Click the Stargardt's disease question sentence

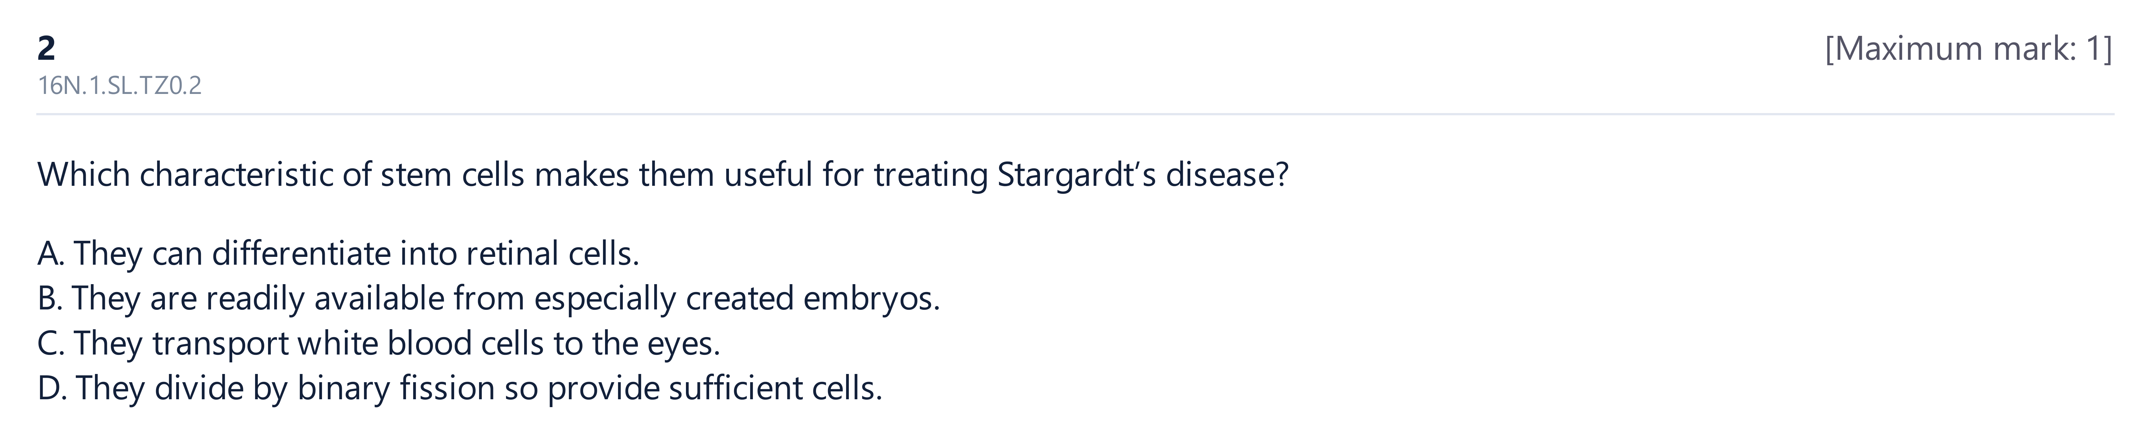[x=663, y=175]
